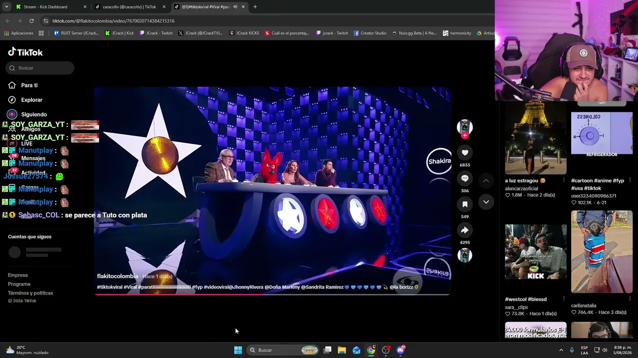Image resolution: width=638 pixels, height=358 pixels.
Task: Like the TikTok video with the heart
Action: coord(465,153)
